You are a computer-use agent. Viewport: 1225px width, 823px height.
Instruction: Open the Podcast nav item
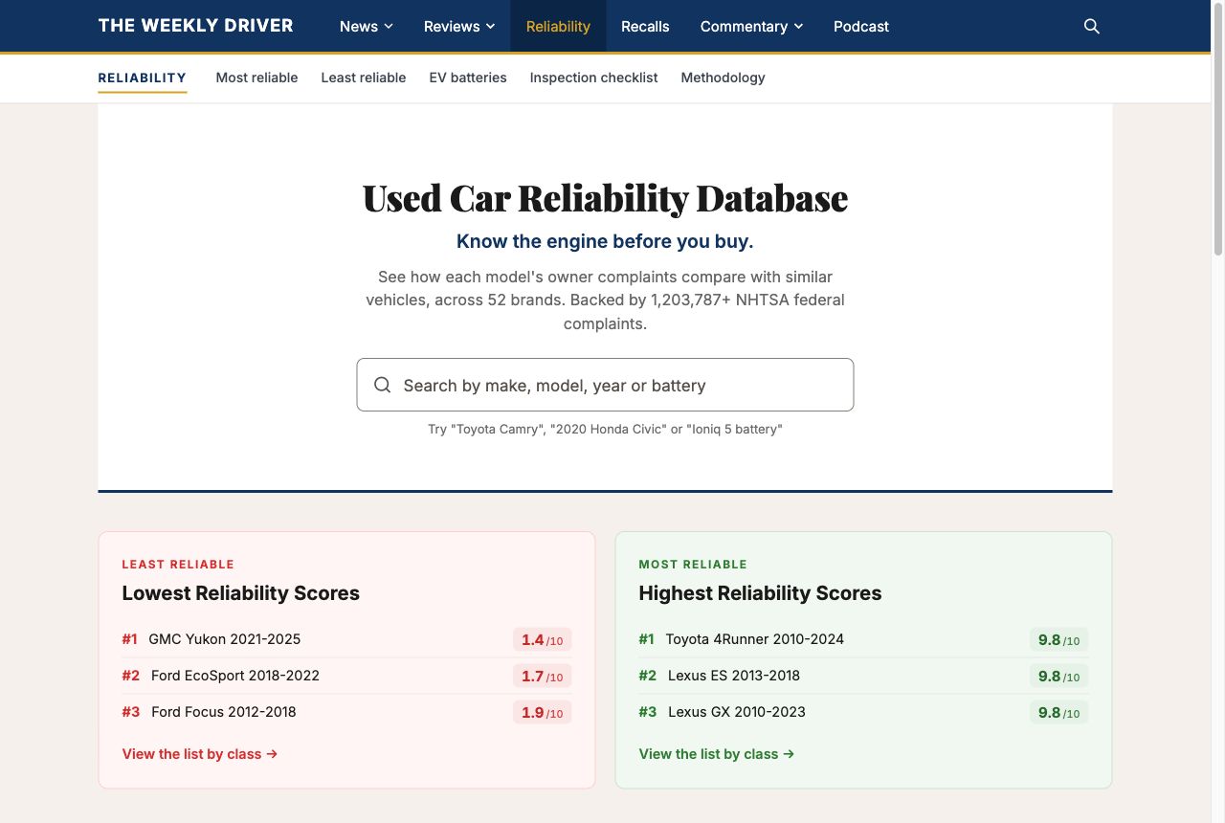click(x=861, y=27)
